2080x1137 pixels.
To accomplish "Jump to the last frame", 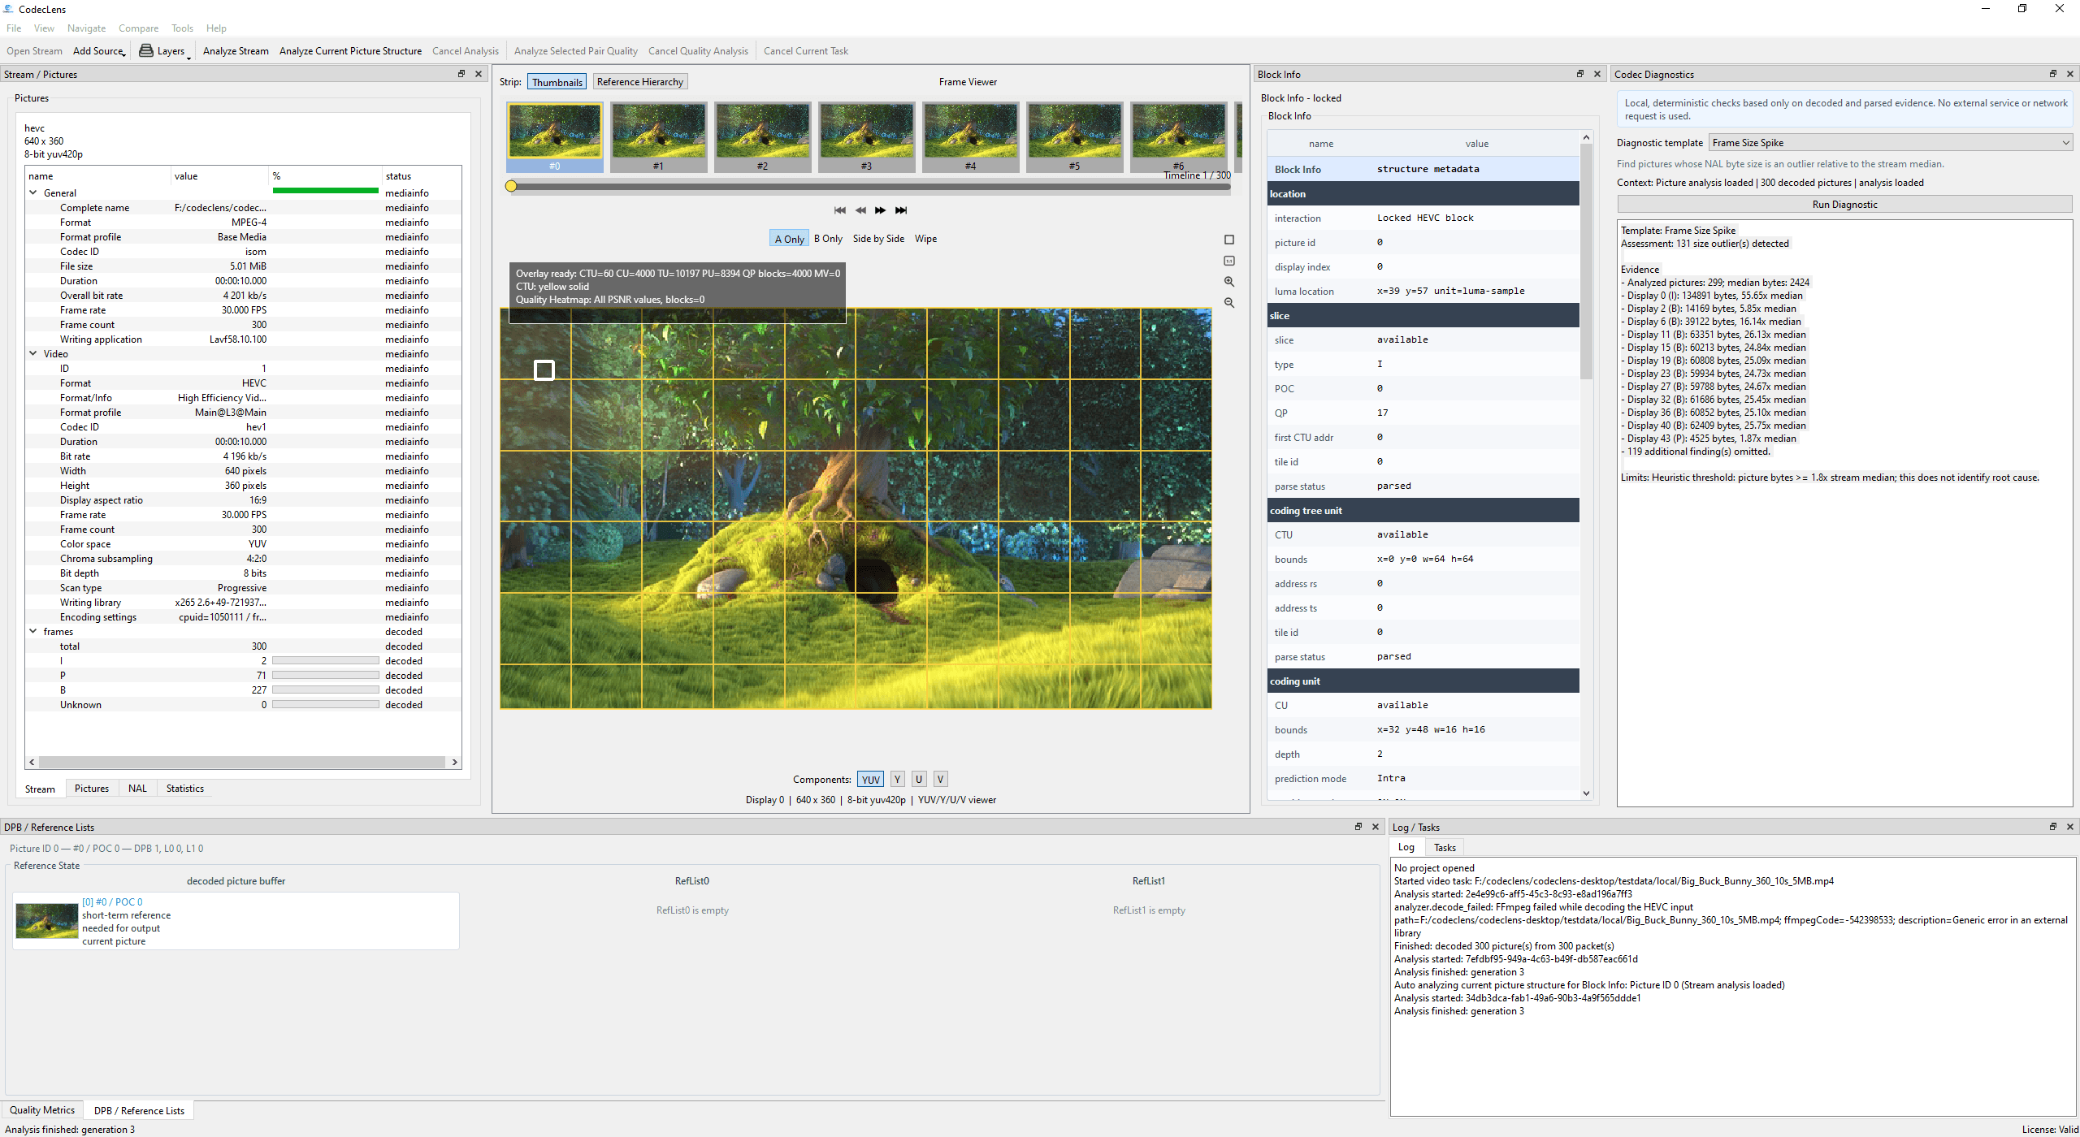I will coord(901,210).
